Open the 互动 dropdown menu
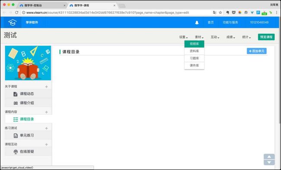Viewport: 281px width, 170px height. [x=215, y=37]
